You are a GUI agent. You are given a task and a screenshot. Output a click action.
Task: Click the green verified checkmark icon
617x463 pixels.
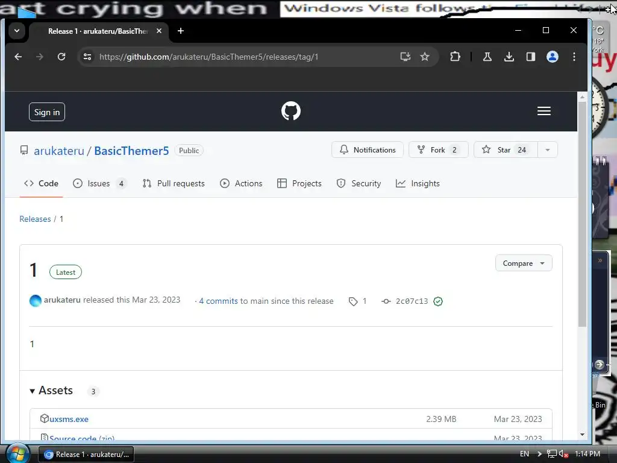pyautogui.click(x=438, y=301)
